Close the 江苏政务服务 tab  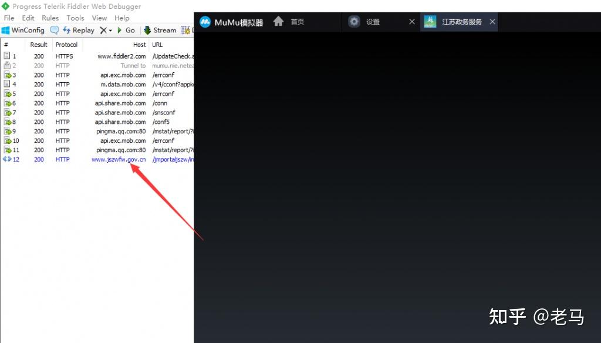click(x=492, y=22)
